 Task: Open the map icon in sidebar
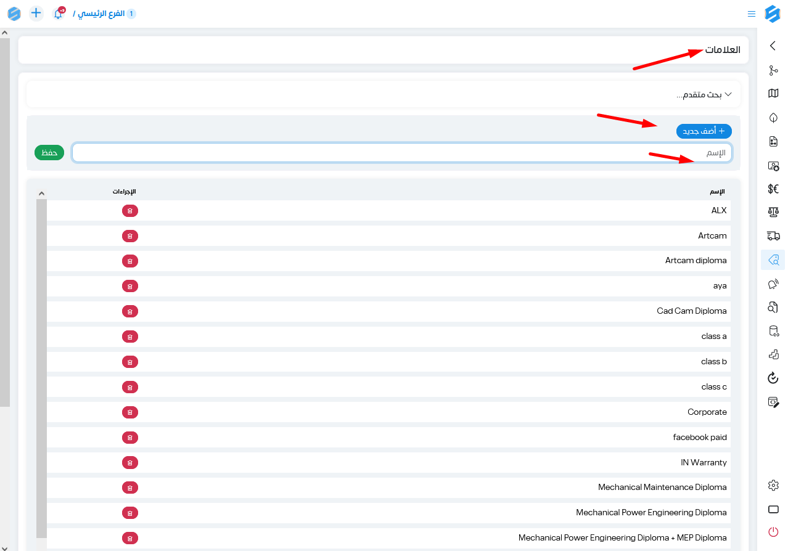(773, 93)
